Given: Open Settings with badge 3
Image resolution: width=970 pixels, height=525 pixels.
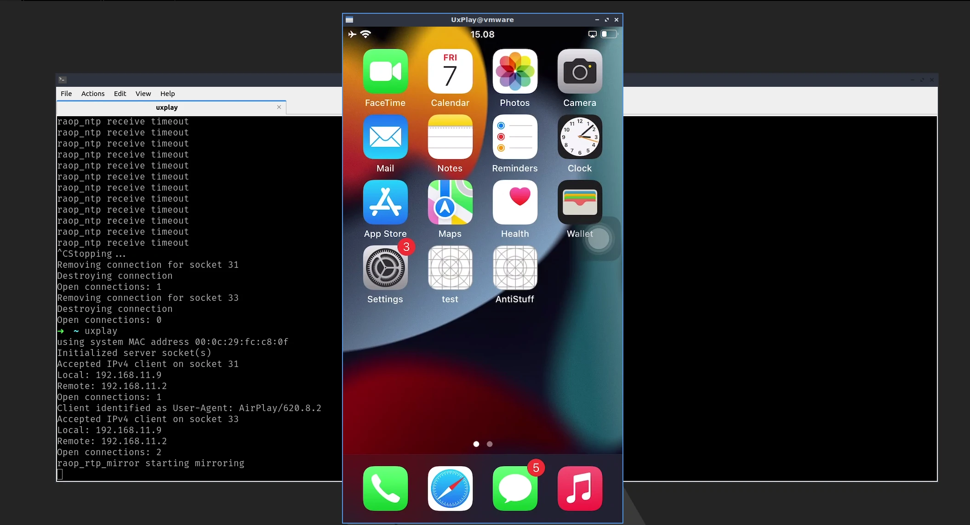Looking at the screenshot, I should [x=385, y=268].
